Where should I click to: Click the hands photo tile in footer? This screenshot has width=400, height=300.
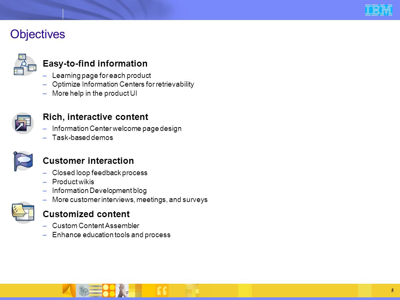click(x=122, y=290)
